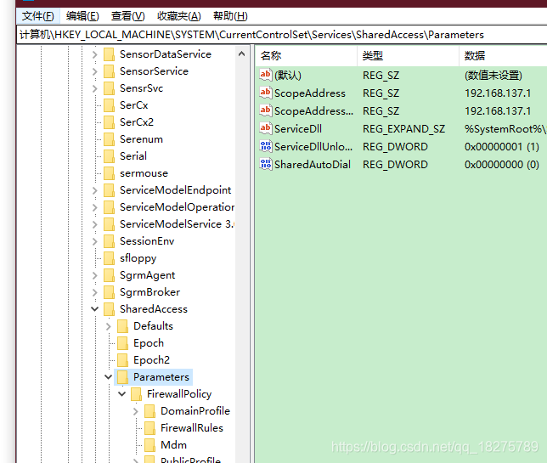Screen dimensions: 547x463
Task: Click the SensorService folder icon
Action: coord(110,71)
